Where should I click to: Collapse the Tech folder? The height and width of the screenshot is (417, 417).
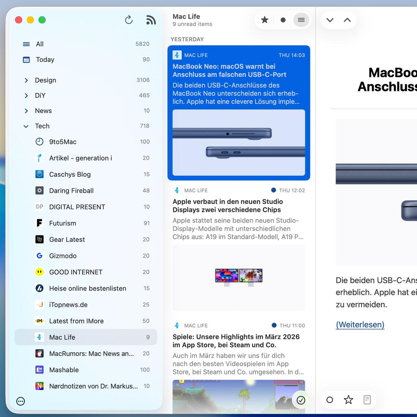pyautogui.click(x=26, y=126)
